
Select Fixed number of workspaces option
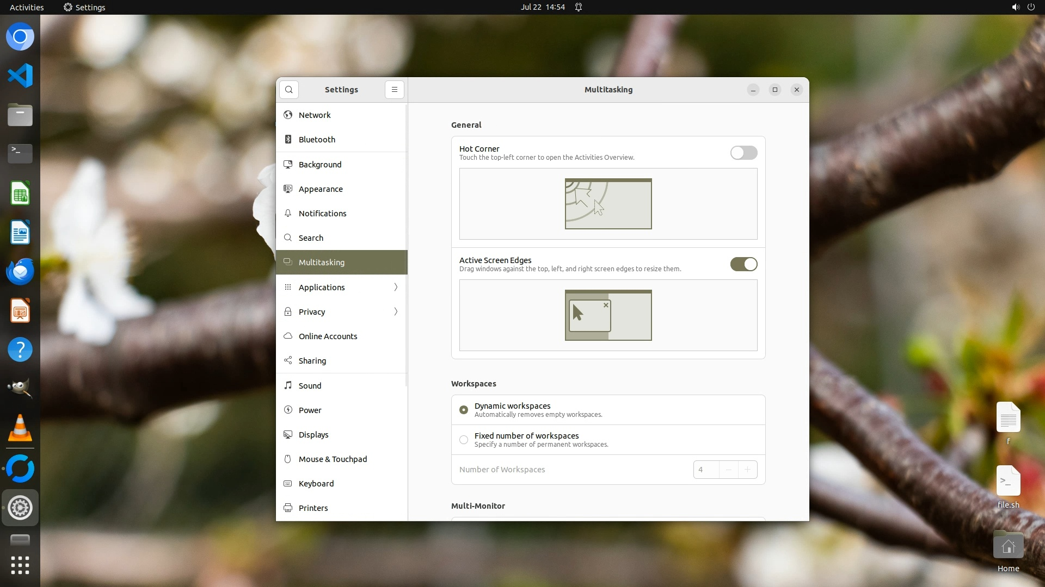[x=464, y=440]
